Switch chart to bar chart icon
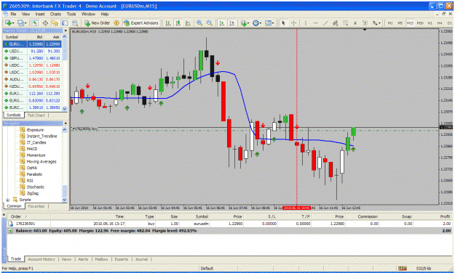Screen dimensions: 455x273 coord(168,23)
